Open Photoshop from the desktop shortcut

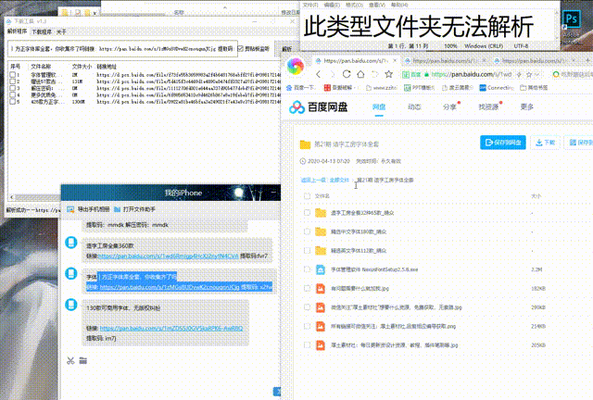(571, 19)
